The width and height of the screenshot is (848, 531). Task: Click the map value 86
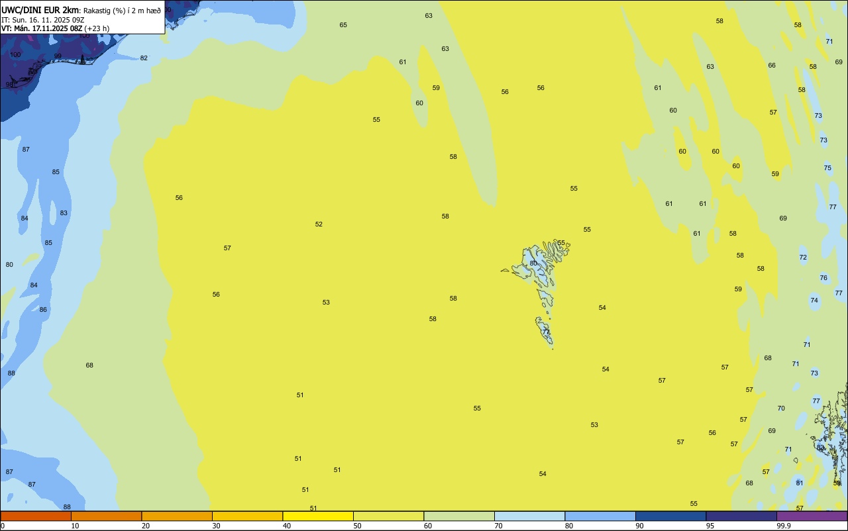point(43,310)
